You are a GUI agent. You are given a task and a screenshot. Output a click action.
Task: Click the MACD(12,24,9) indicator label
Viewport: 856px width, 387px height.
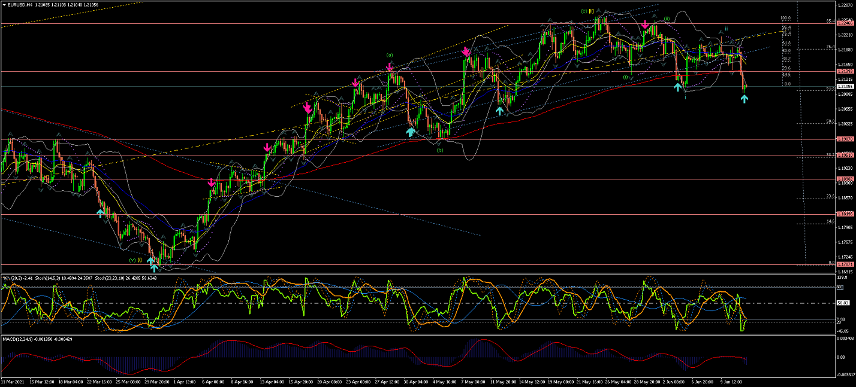[17, 340]
